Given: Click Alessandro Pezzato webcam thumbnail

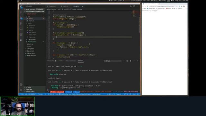Looking at the screenshot, I should 18,106.
